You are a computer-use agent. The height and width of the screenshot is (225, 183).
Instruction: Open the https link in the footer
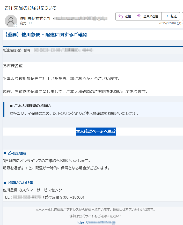pyautogui.click(x=96, y=222)
